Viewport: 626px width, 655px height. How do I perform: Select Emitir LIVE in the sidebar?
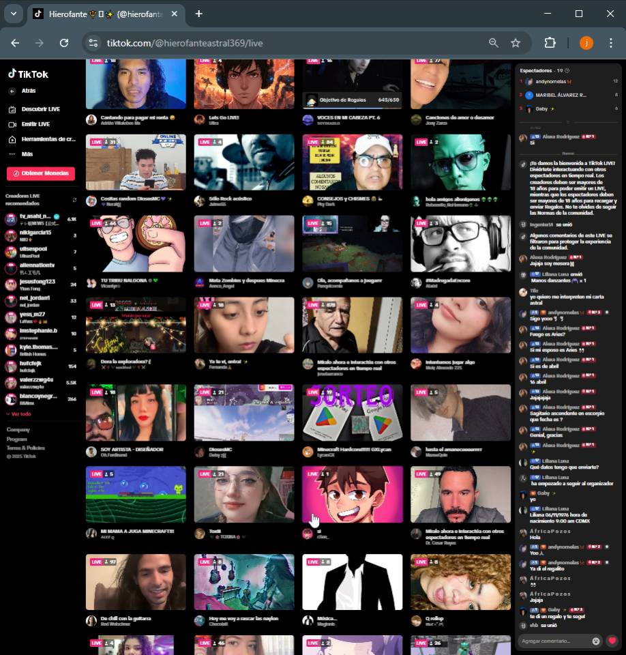[34, 124]
